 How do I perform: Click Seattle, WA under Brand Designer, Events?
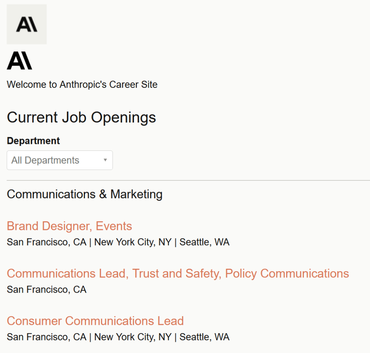[205, 242]
